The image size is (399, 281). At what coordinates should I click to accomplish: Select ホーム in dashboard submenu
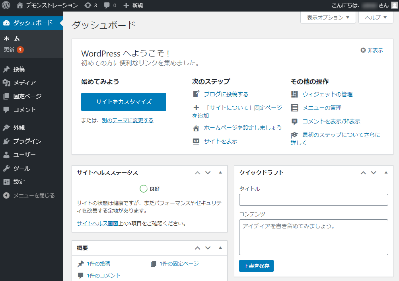tap(12, 39)
